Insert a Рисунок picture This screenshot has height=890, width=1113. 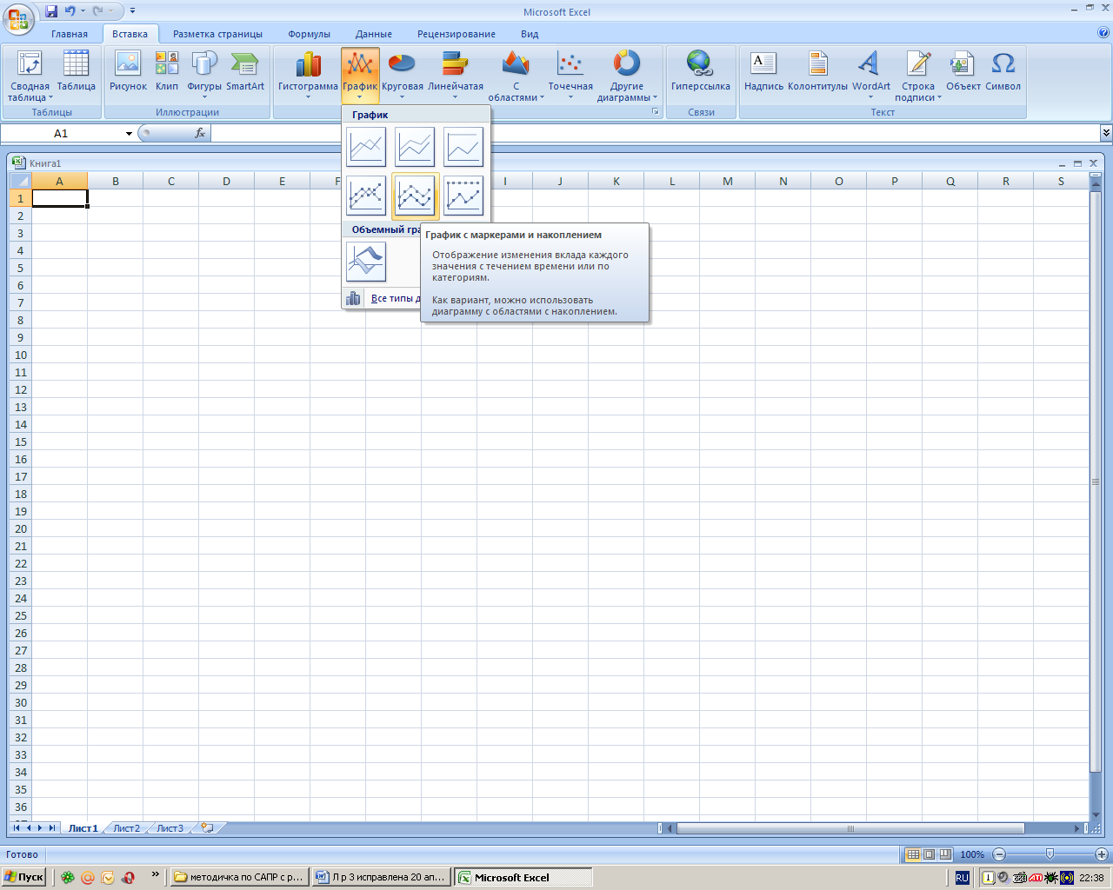point(128,71)
